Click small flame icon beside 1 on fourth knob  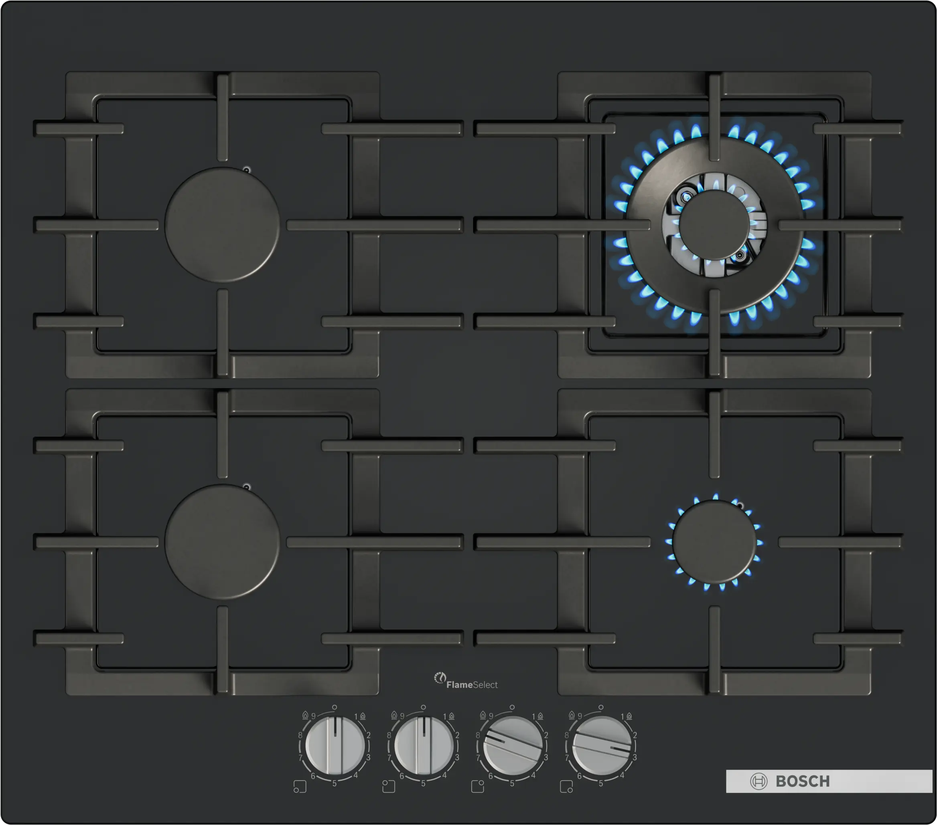pos(629,716)
